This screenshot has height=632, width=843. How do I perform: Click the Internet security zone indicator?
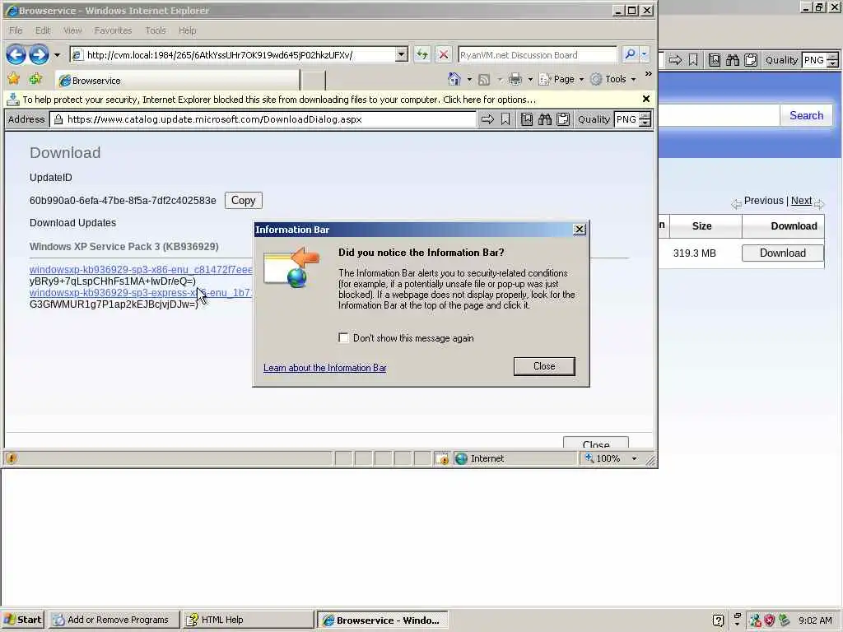480,458
